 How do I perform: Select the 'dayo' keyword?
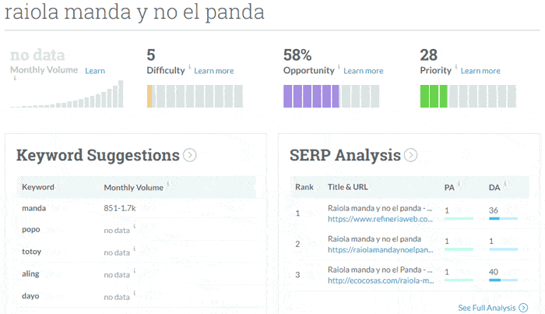30,296
